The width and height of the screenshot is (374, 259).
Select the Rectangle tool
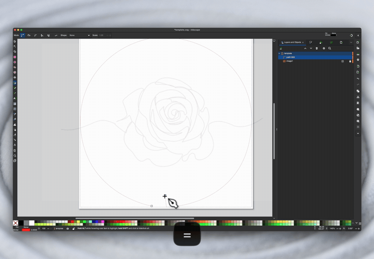click(x=15, y=57)
